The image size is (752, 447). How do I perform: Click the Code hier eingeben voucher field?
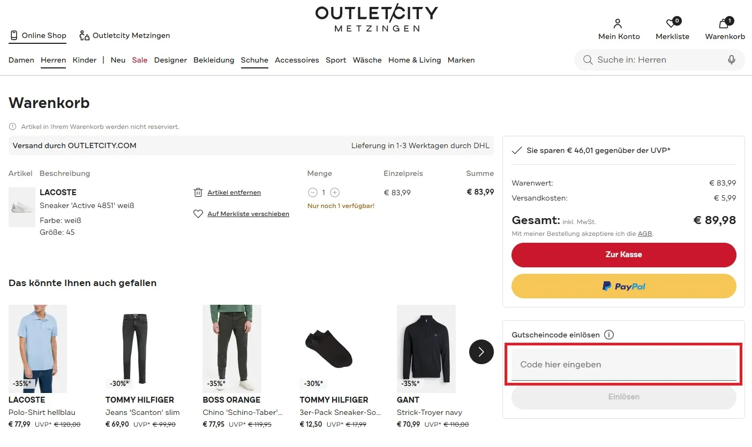point(623,364)
